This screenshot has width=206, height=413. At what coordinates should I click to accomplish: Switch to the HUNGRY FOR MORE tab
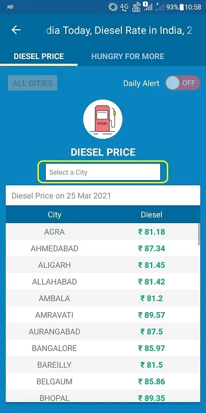coord(128,56)
